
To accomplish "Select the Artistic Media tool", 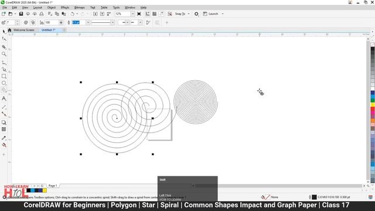I will click(x=4, y=70).
